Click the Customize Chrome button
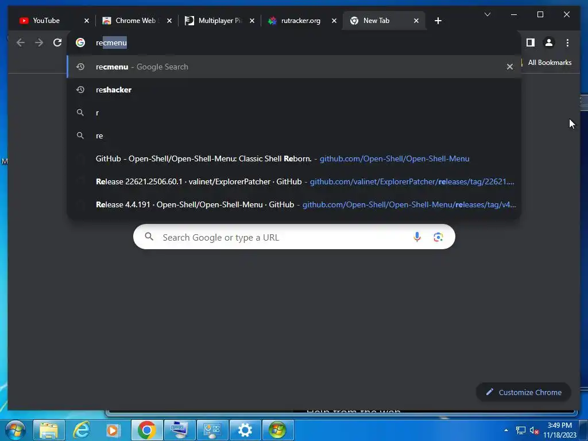The width and height of the screenshot is (588, 441). pos(524,392)
